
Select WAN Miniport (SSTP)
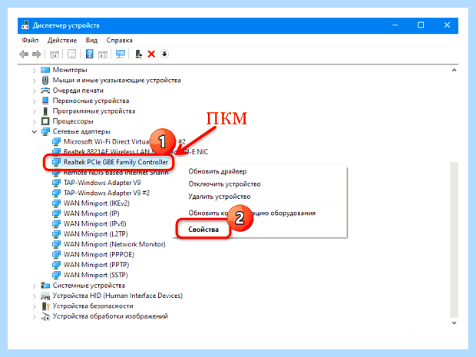(x=96, y=276)
